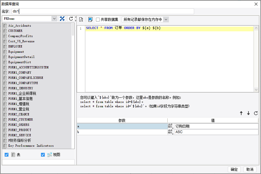Viewport: 261px width, 174px height.
Task: Change type icon for parameter b
Action: pos(171,132)
